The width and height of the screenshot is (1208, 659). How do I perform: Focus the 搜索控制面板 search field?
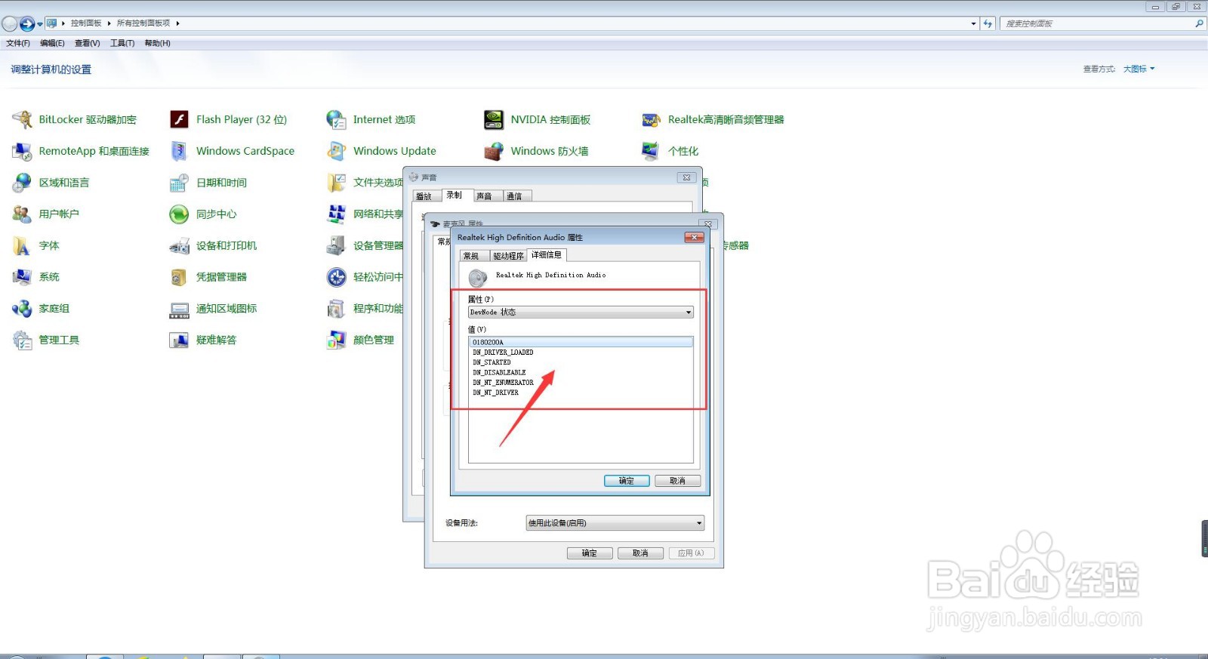pyautogui.click(x=1102, y=23)
